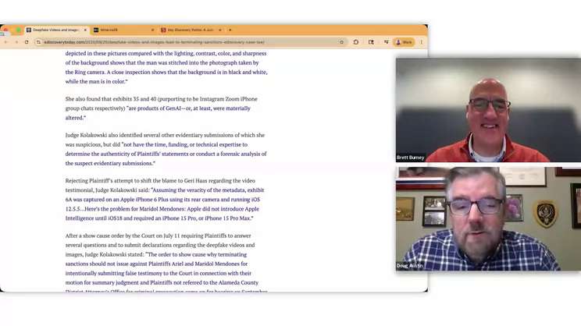The width and height of the screenshot is (581, 326).
Task: Close the Minerva26 tab
Action: click(x=152, y=30)
